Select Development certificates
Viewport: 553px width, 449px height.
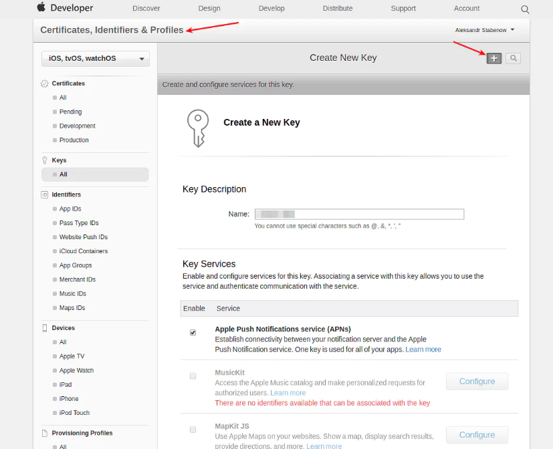(78, 126)
